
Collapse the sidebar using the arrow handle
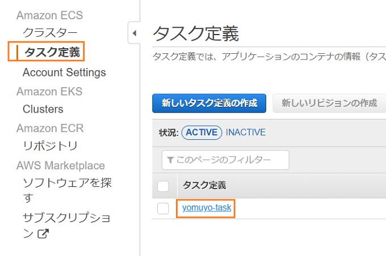click(134, 33)
